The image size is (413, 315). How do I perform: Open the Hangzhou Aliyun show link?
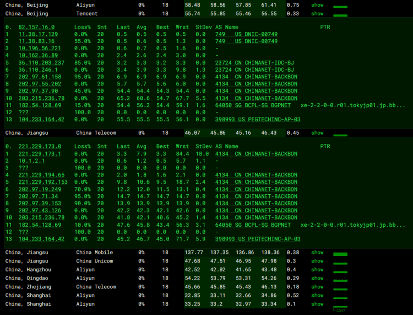coord(317,269)
